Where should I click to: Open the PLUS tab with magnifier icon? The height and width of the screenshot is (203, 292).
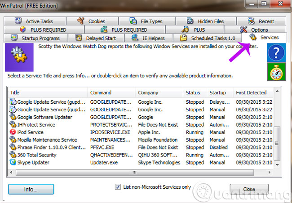pos(195,30)
